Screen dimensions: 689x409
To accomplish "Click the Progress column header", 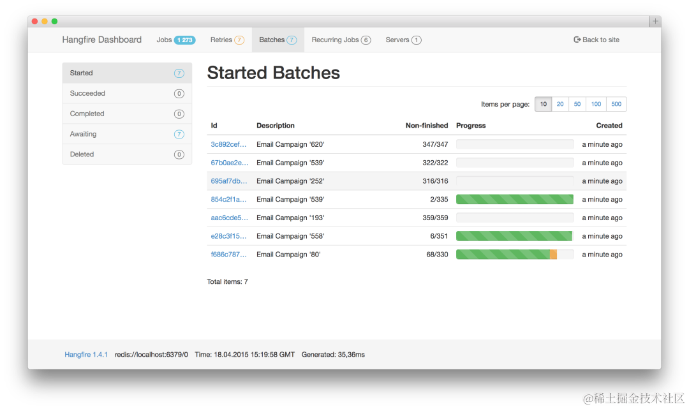I will click(x=471, y=126).
